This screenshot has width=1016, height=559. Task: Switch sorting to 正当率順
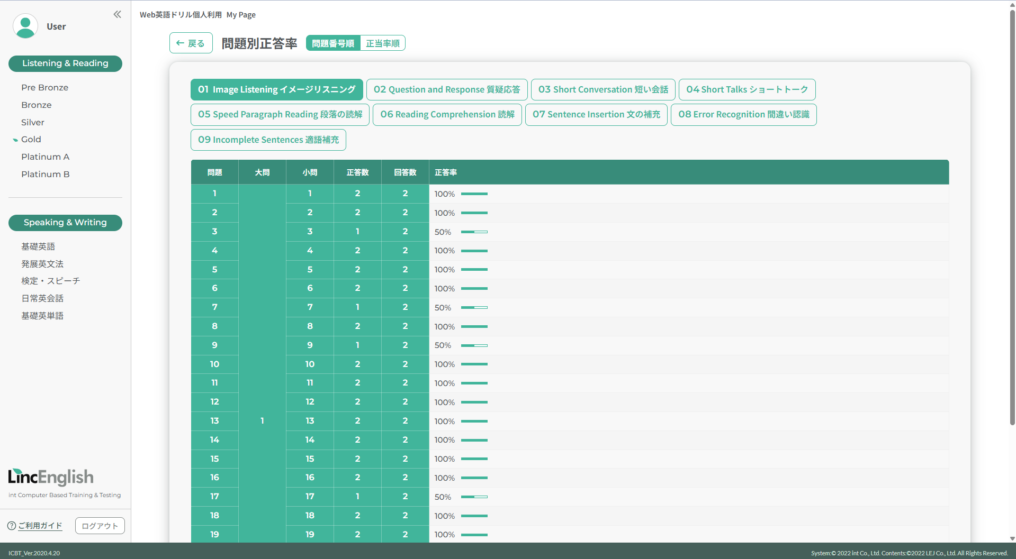click(382, 43)
